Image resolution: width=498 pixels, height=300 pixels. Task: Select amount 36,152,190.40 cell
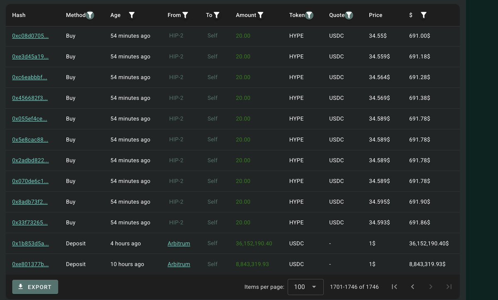click(x=254, y=243)
